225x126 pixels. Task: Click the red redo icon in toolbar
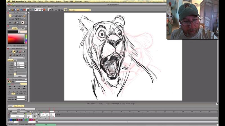pyautogui.click(x=24, y=10)
